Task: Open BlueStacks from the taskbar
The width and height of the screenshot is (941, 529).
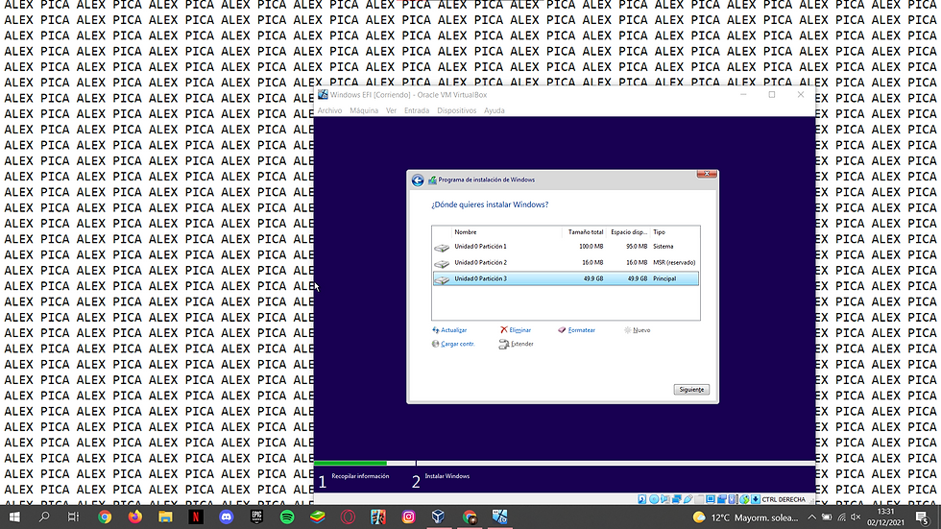Action: pyautogui.click(x=318, y=517)
